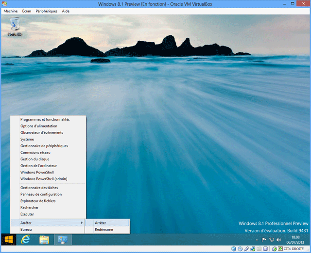Open the Périphériques menu in VirtualBox

(x=46, y=11)
